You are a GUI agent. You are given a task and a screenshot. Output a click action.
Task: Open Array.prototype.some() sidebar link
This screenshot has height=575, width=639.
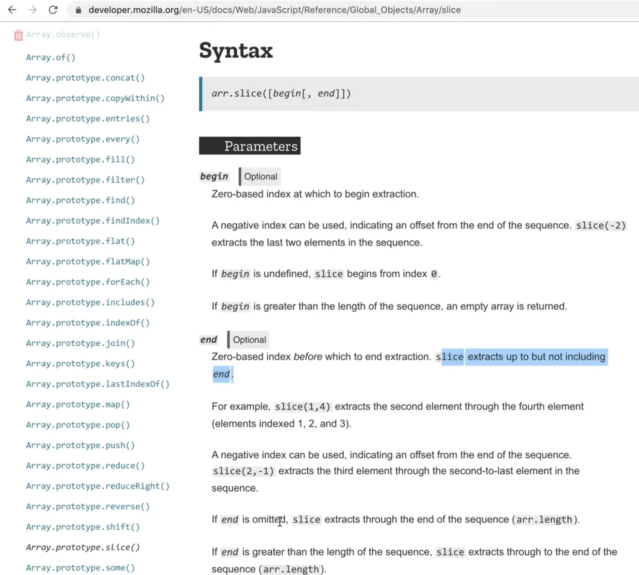point(80,568)
